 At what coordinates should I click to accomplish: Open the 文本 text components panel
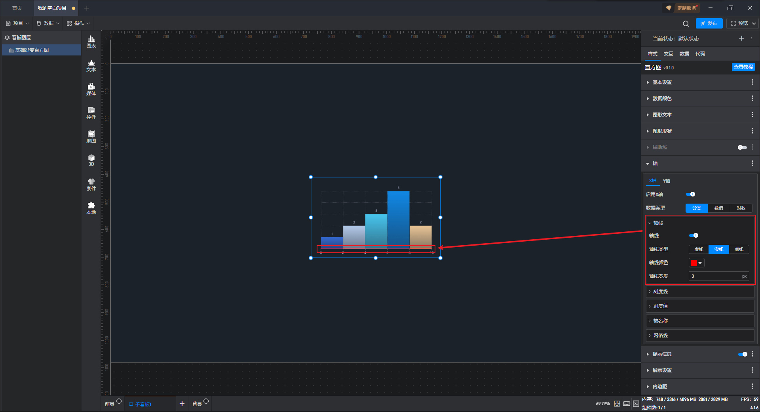(91, 66)
